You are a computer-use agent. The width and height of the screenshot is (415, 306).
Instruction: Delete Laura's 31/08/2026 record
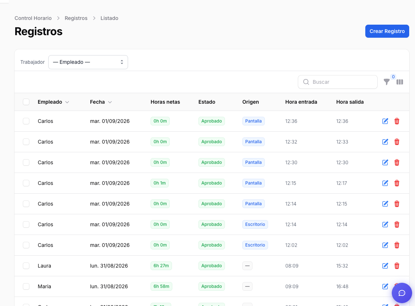pyautogui.click(x=397, y=266)
